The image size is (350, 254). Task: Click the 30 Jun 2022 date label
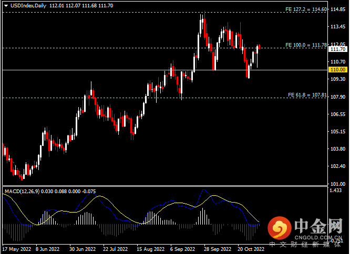tap(83, 249)
